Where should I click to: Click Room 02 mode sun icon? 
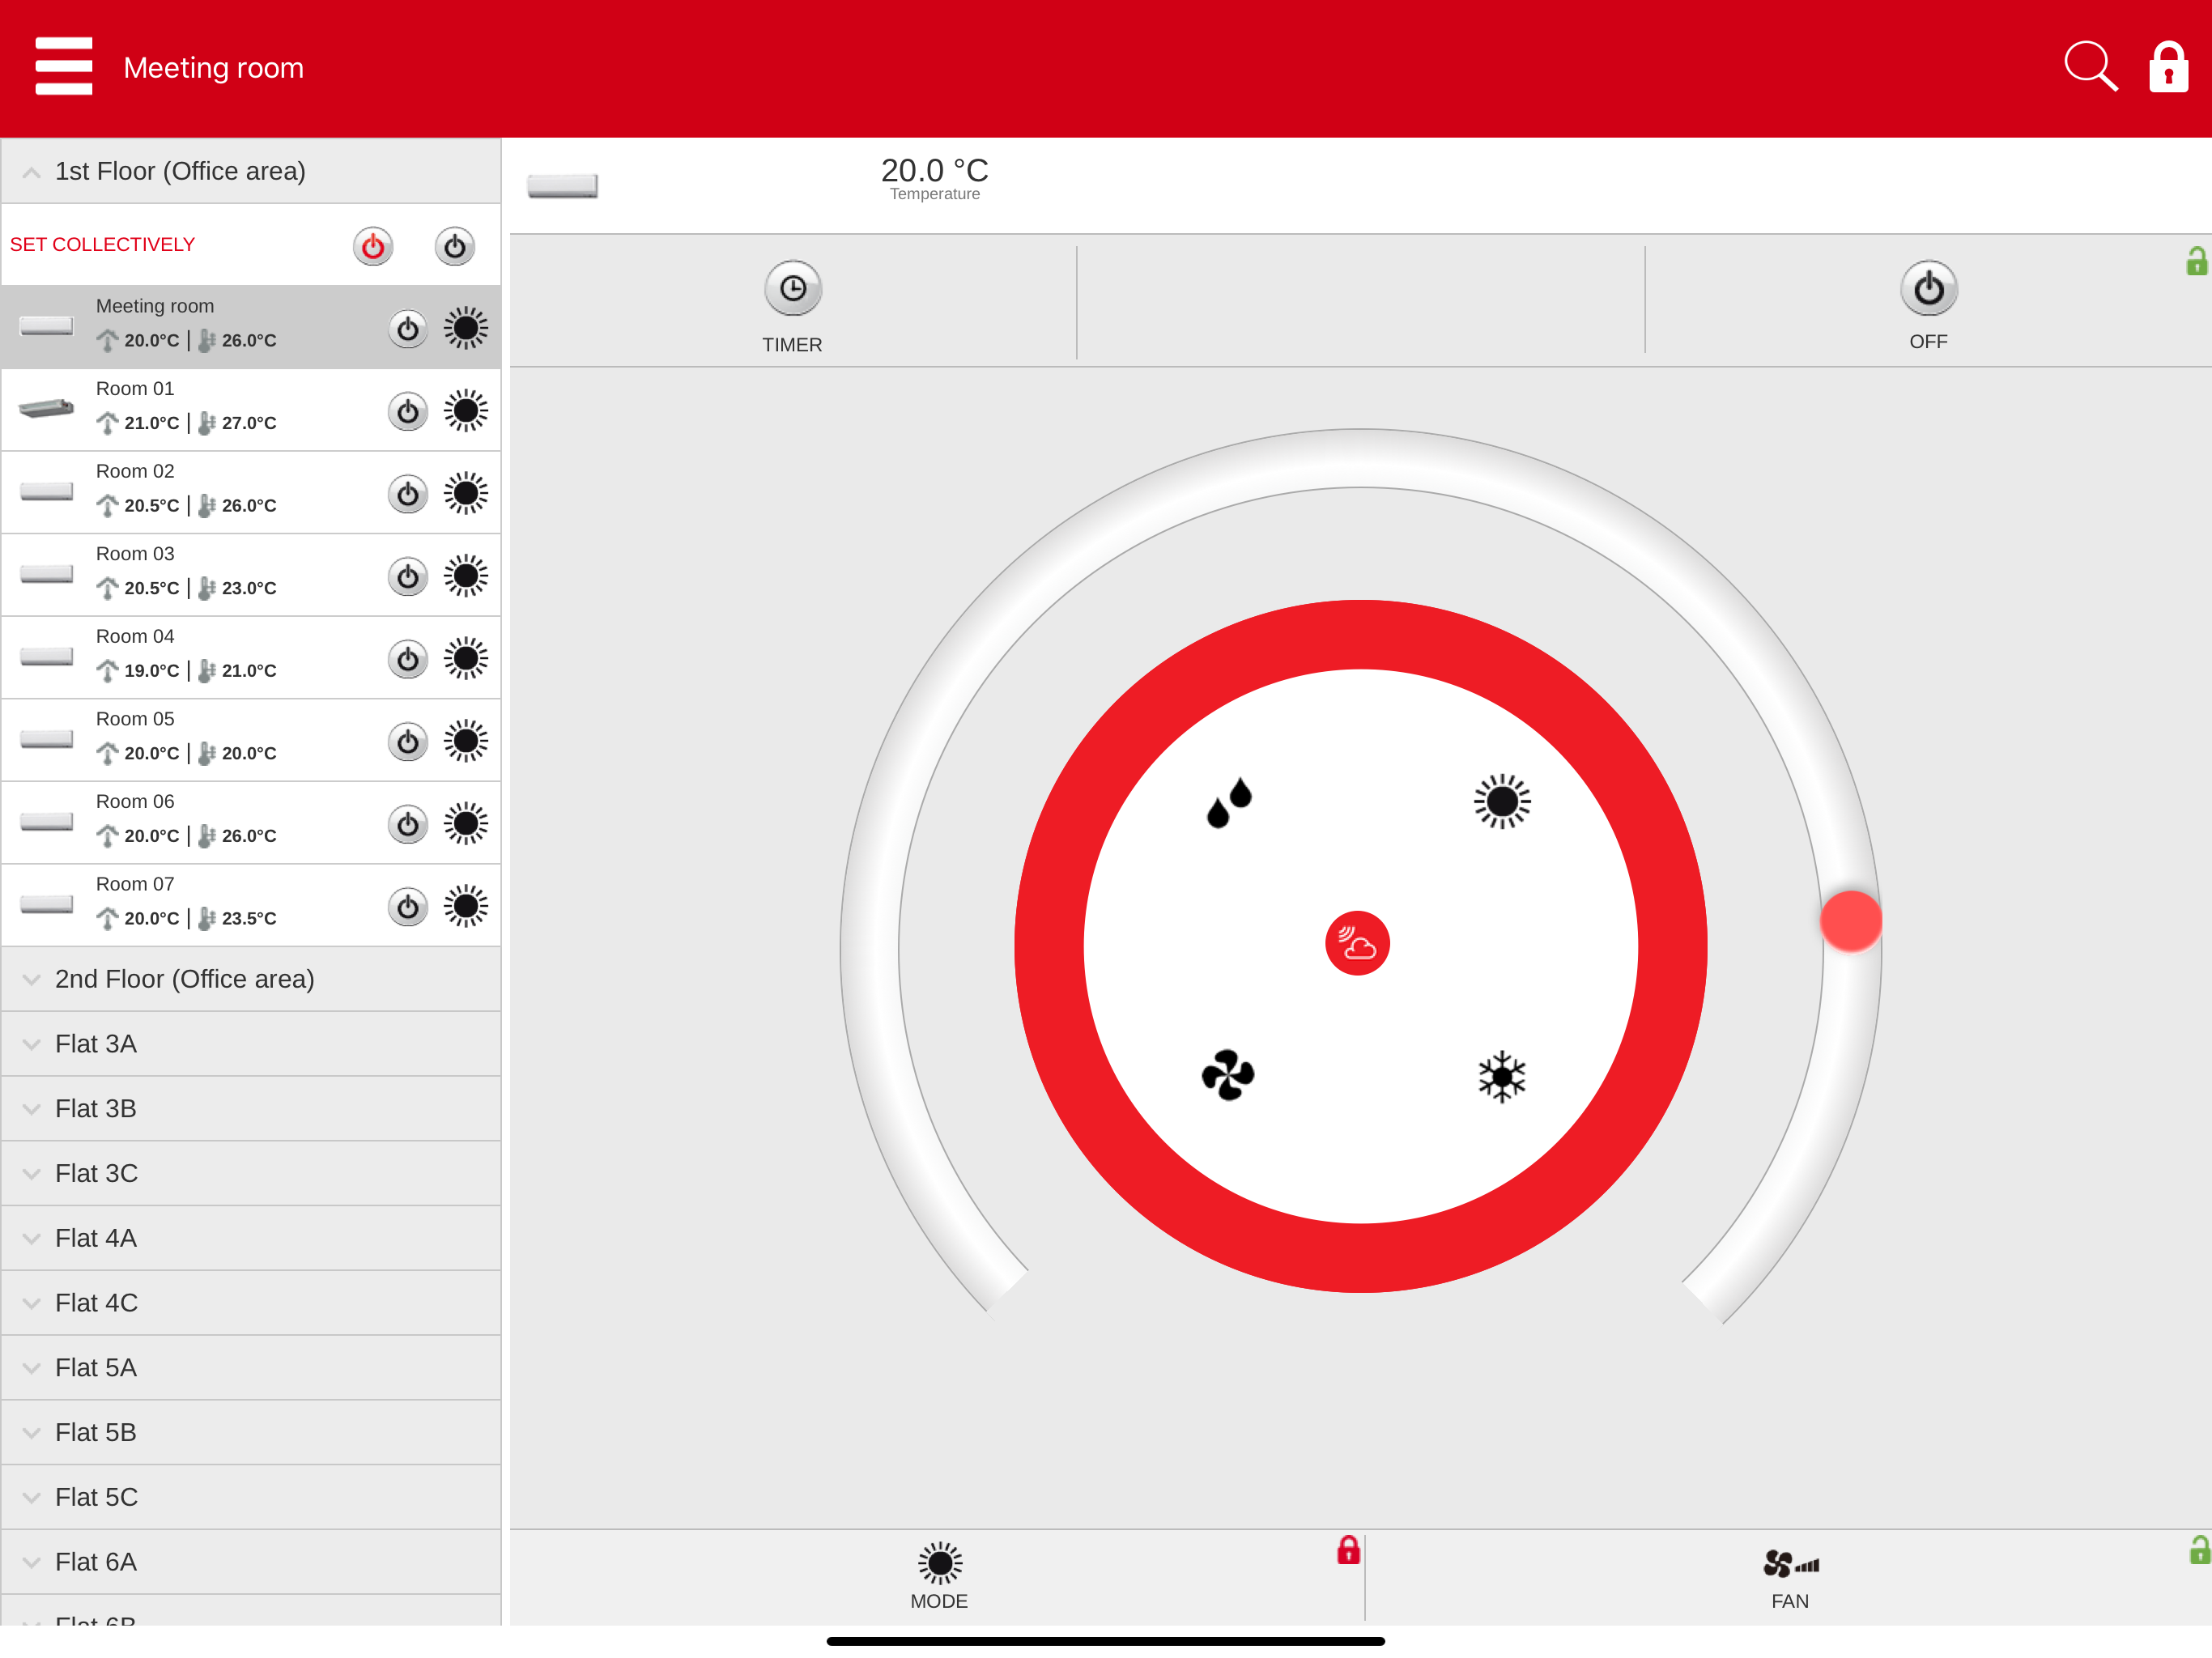click(466, 494)
